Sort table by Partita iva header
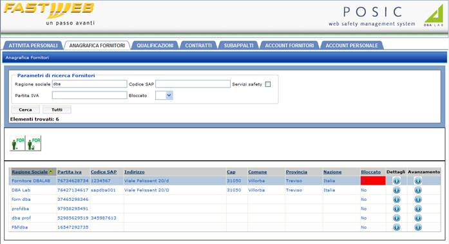This screenshot has width=449, height=244. (70, 172)
